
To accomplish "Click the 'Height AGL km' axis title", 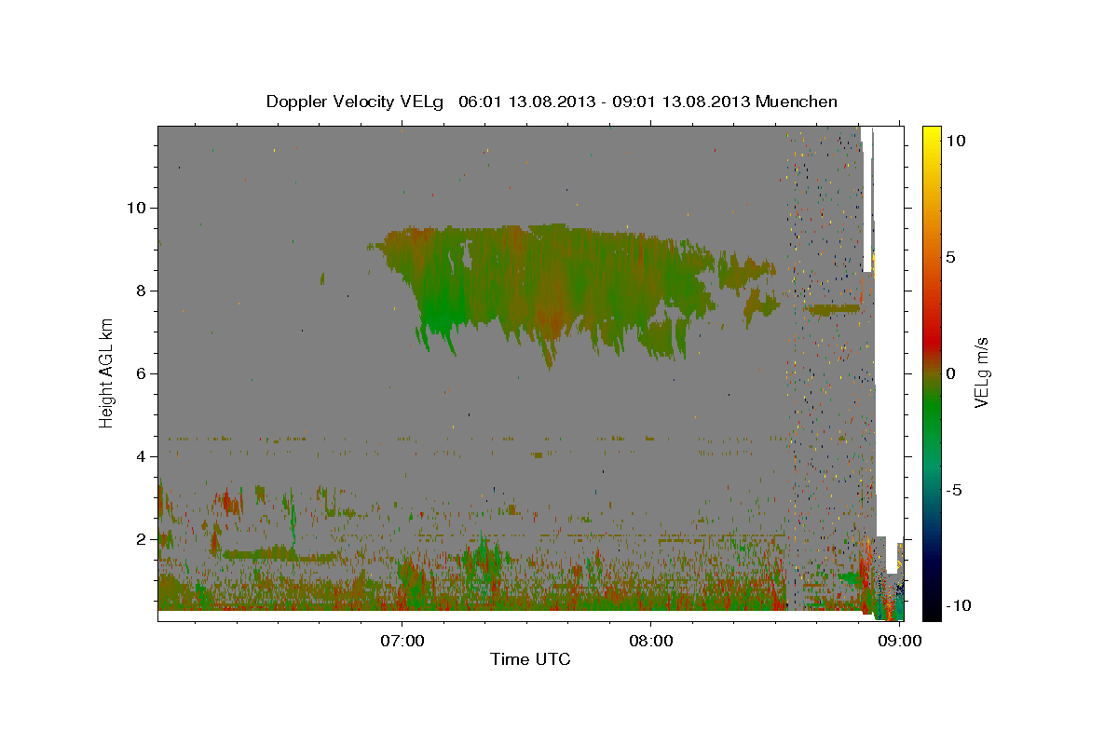I will pos(107,372).
